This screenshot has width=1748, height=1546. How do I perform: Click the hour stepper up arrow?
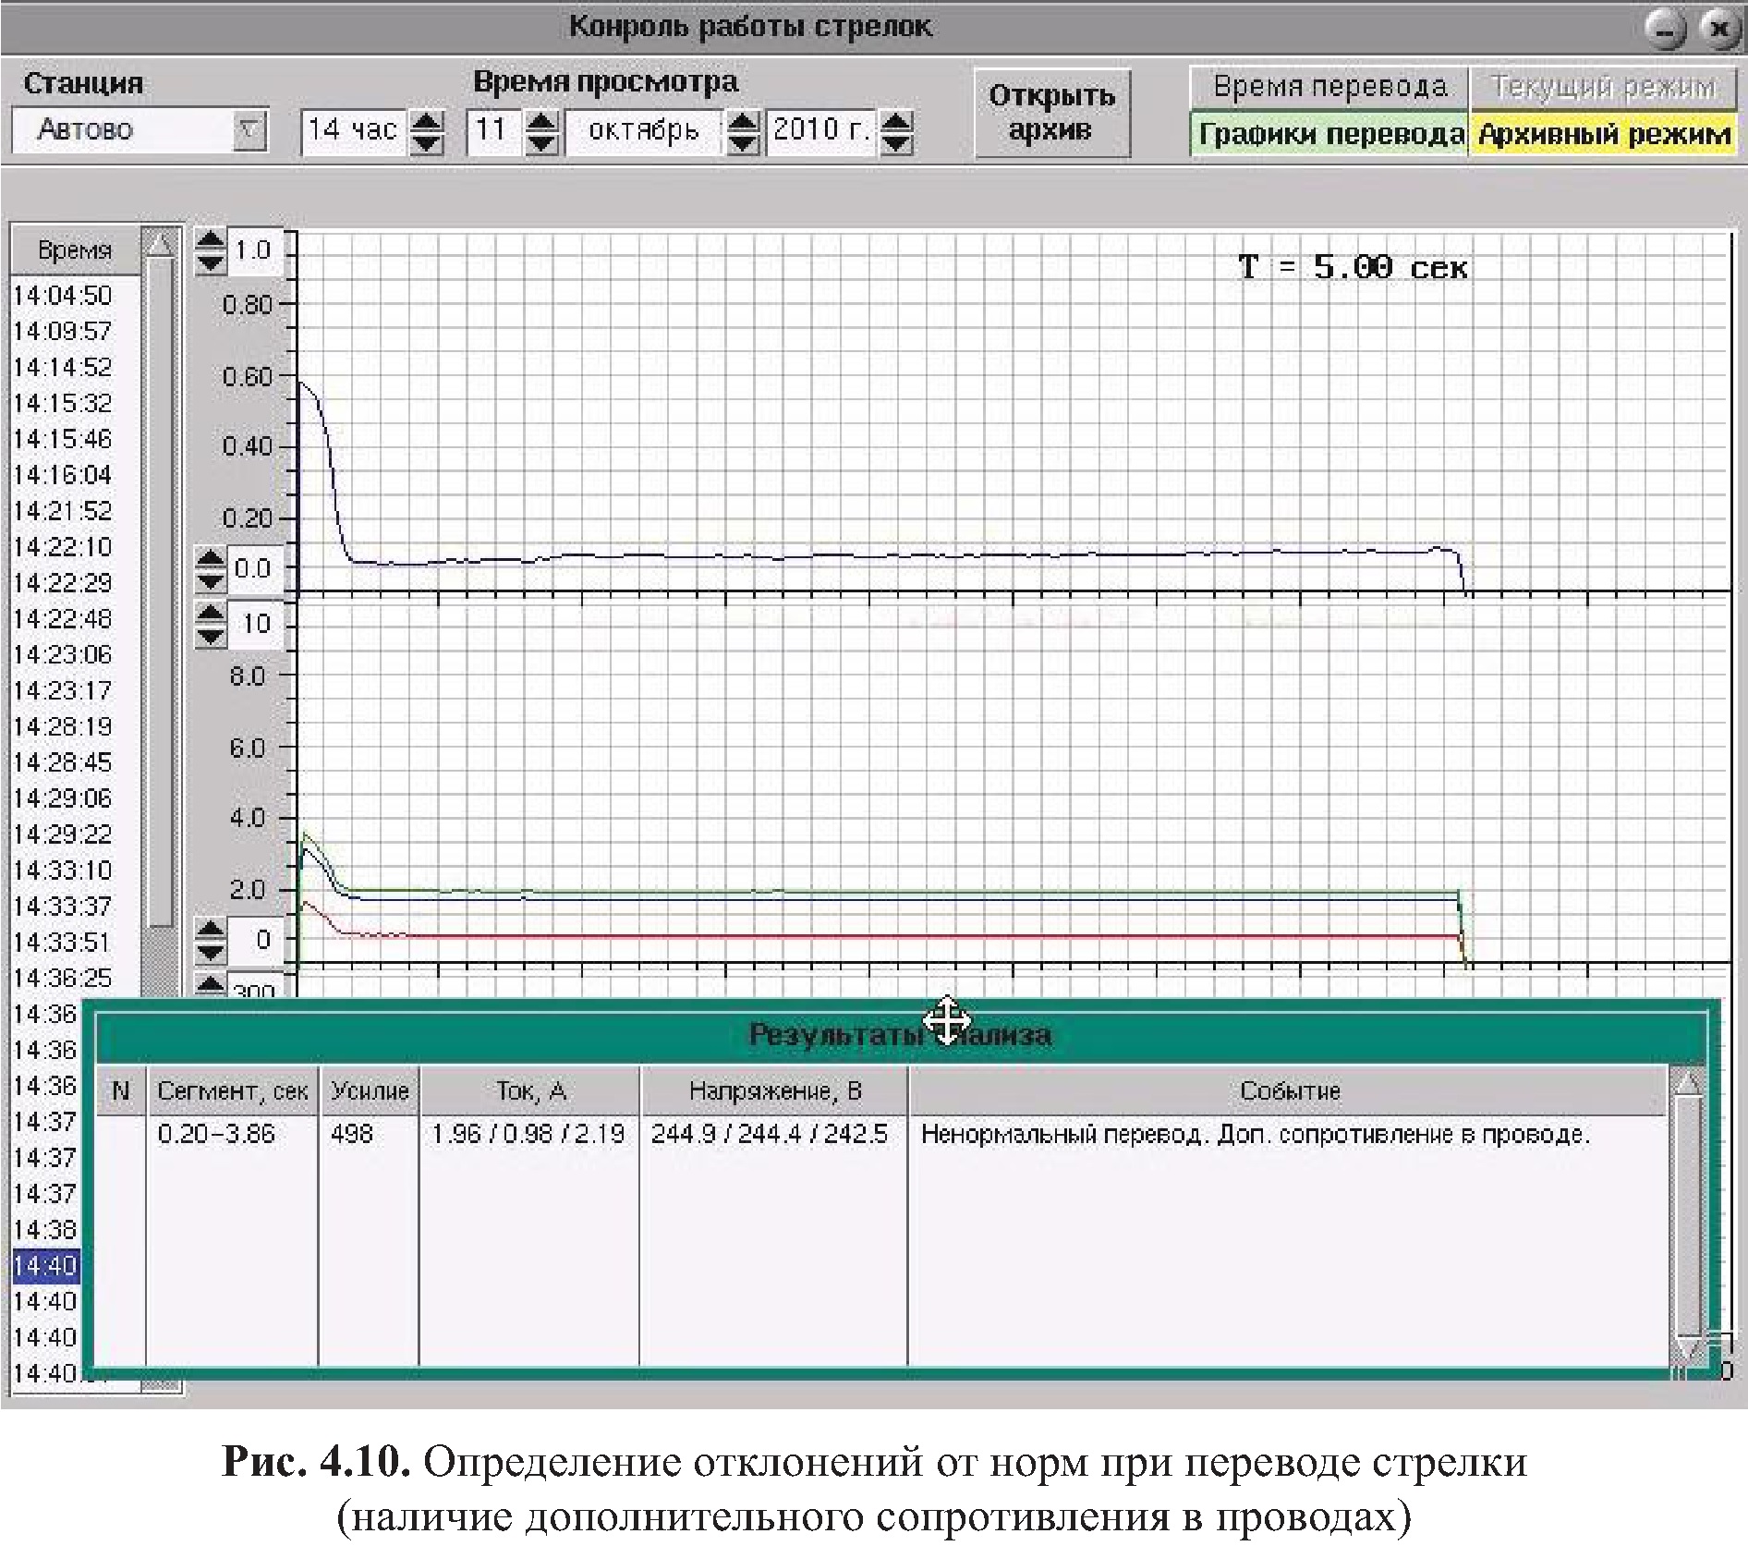(x=426, y=120)
